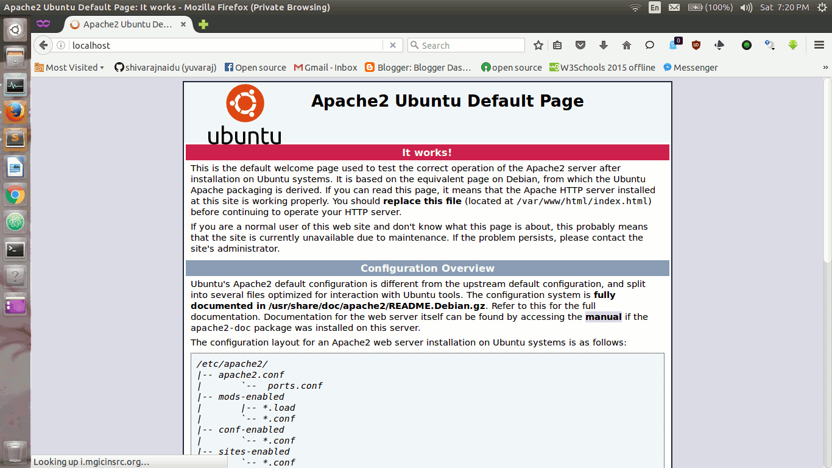Open a new tab with the plus icon
The height and width of the screenshot is (468, 832).
[203, 24]
